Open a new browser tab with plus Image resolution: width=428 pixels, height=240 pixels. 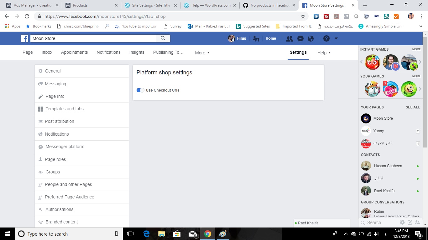pos(365,5)
